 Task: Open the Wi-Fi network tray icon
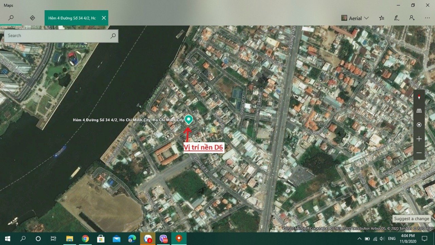[x=375, y=239]
